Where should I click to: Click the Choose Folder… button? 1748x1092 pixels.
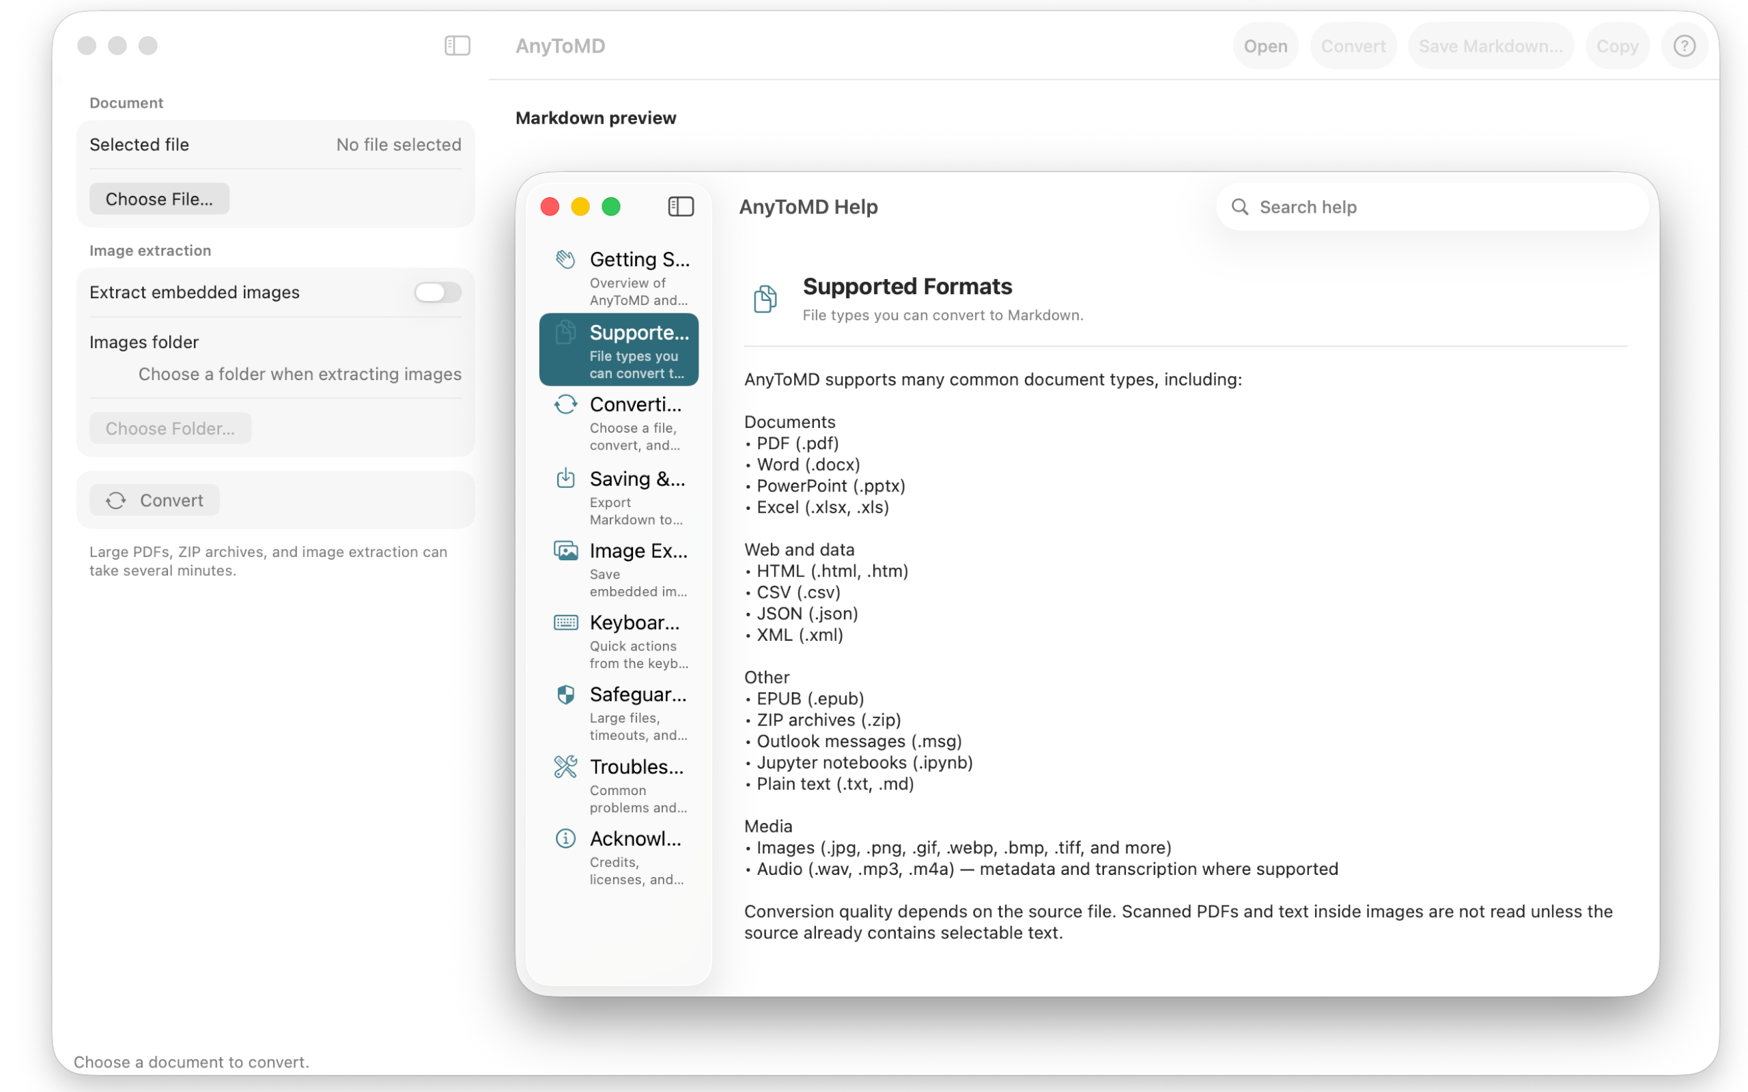pyautogui.click(x=170, y=429)
